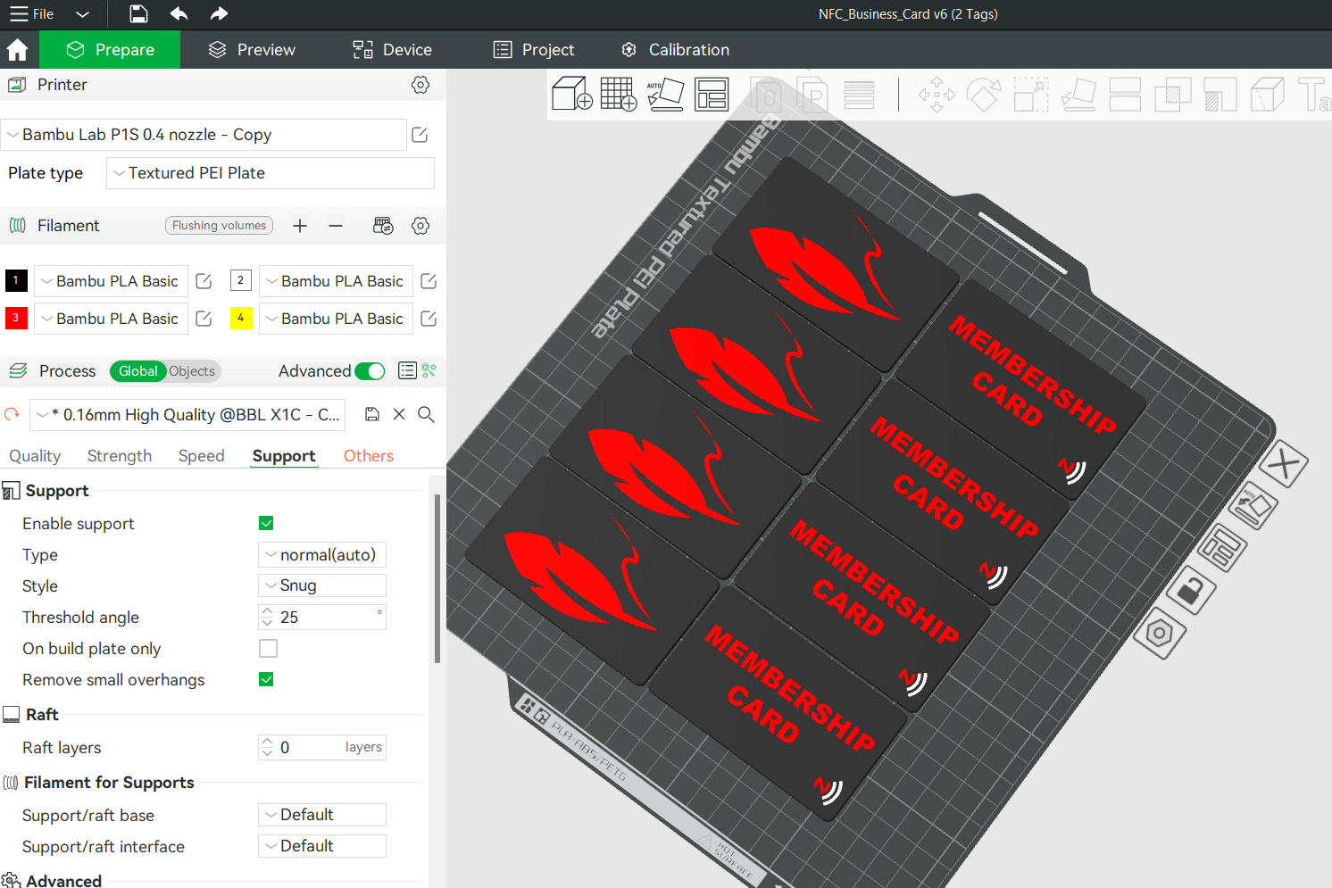
Task: Open the Speed settings tab
Action: 202,456
